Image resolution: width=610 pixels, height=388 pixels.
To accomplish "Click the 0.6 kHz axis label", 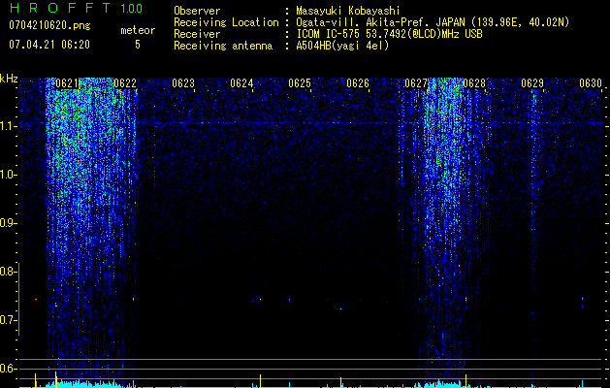I will pyautogui.click(x=7, y=369).
